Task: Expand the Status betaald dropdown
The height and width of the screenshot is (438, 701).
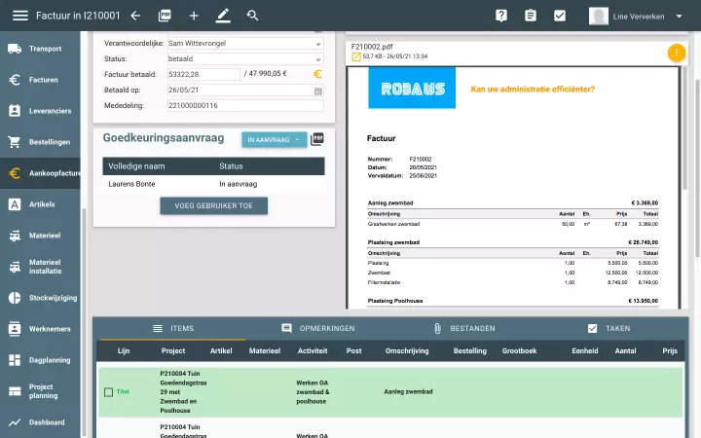Action: [x=317, y=59]
